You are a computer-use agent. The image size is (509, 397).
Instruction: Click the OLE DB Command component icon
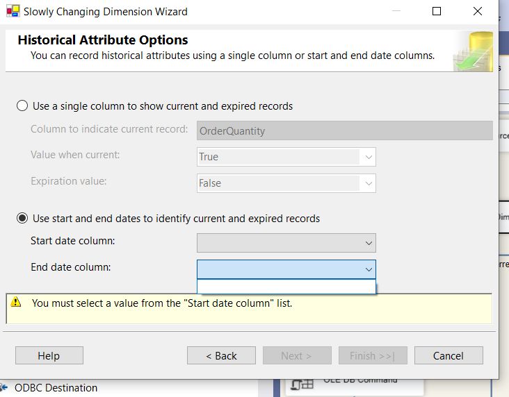(x=302, y=384)
